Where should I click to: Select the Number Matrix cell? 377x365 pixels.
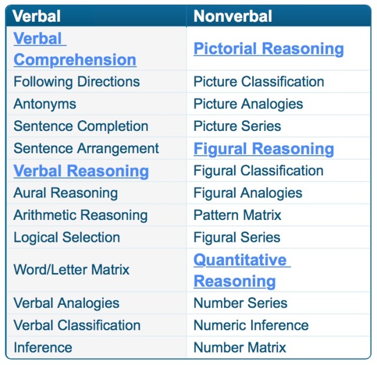pos(279,347)
